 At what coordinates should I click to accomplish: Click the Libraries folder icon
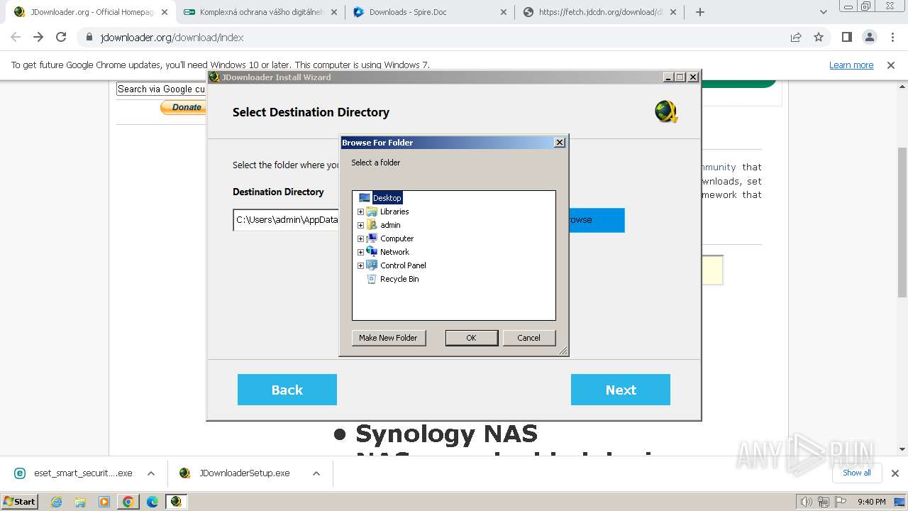[x=372, y=211]
